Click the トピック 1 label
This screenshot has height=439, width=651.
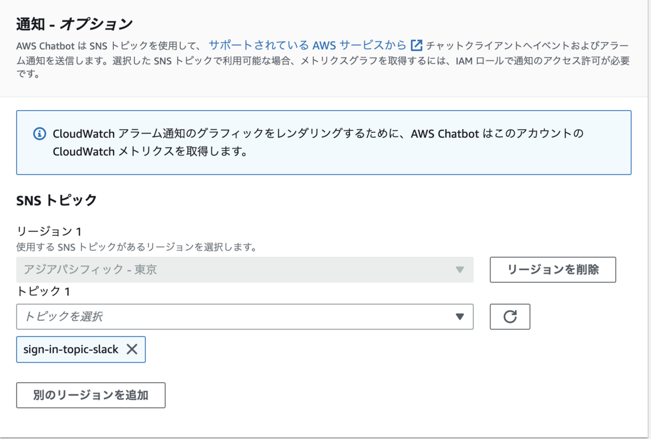coord(43,291)
